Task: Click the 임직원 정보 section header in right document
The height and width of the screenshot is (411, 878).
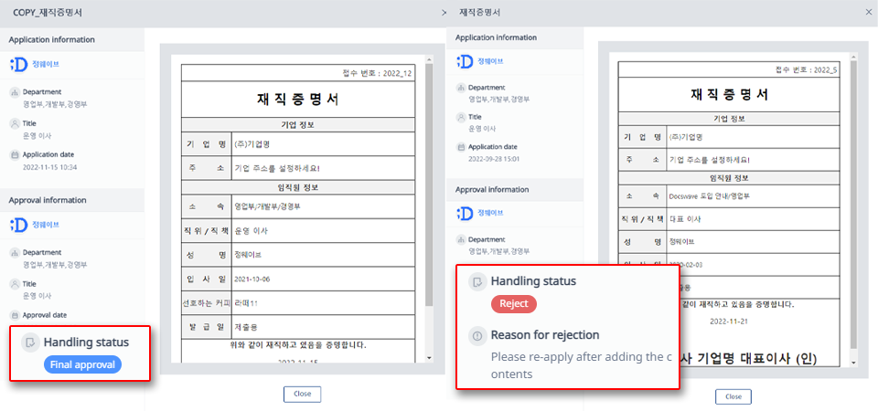Action: (x=729, y=178)
